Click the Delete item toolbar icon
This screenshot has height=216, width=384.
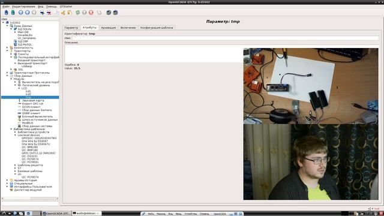(49, 13)
